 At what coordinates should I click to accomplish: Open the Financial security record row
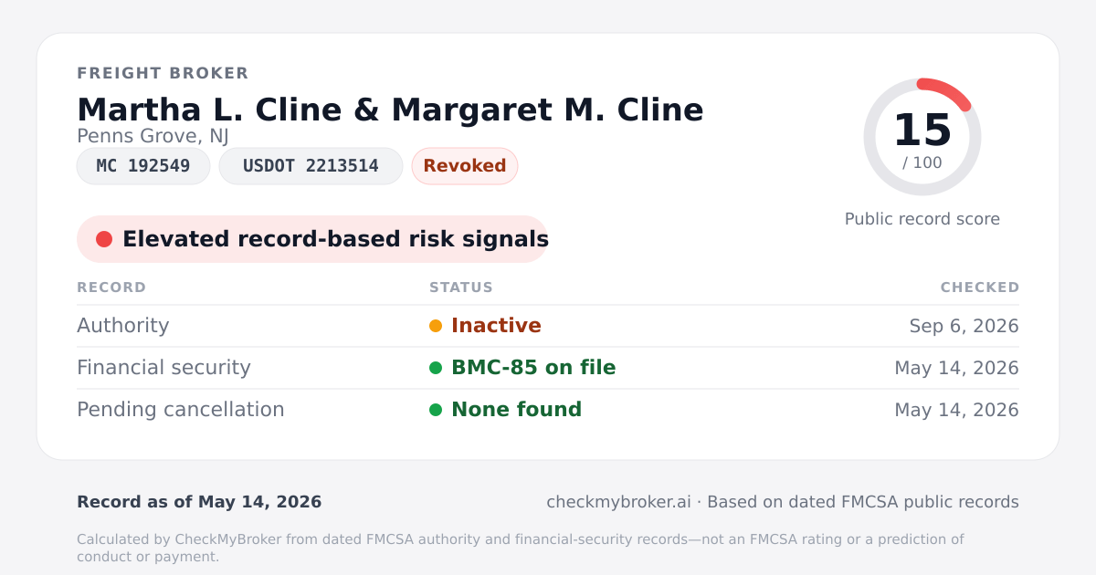pos(548,368)
